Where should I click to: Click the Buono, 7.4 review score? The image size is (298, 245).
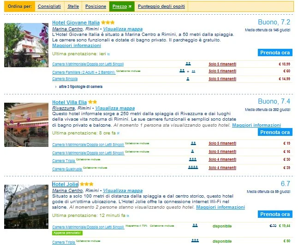tap(274, 101)
